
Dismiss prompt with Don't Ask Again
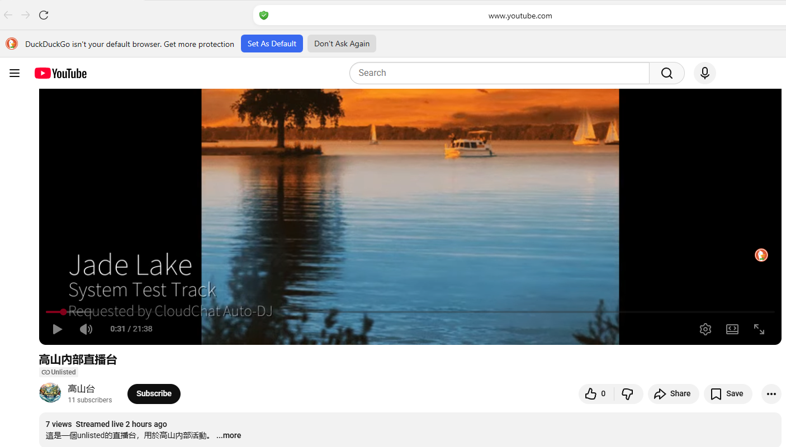click(342, 44)
